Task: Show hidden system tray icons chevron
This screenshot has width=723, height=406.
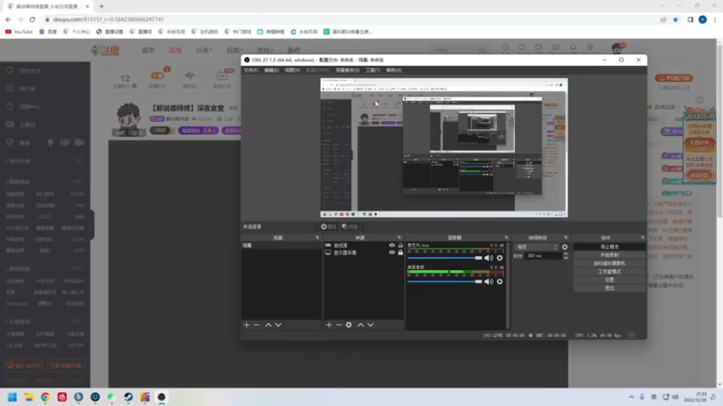Action: point(631,397)
